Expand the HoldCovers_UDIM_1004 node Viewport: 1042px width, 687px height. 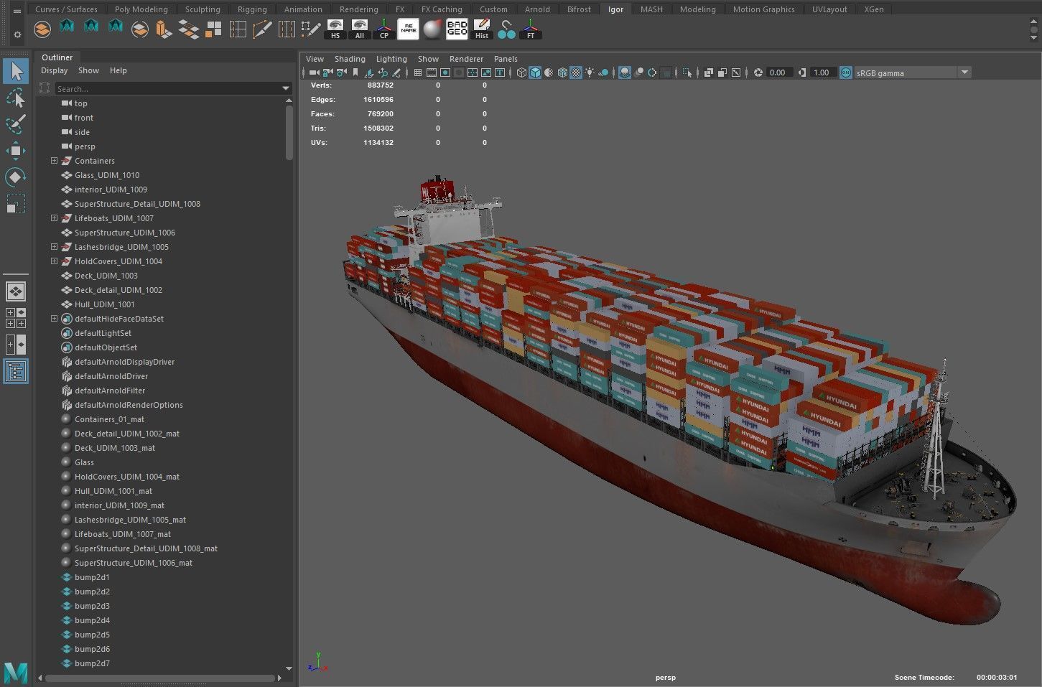pyautogui.click(x=54, y=261)
